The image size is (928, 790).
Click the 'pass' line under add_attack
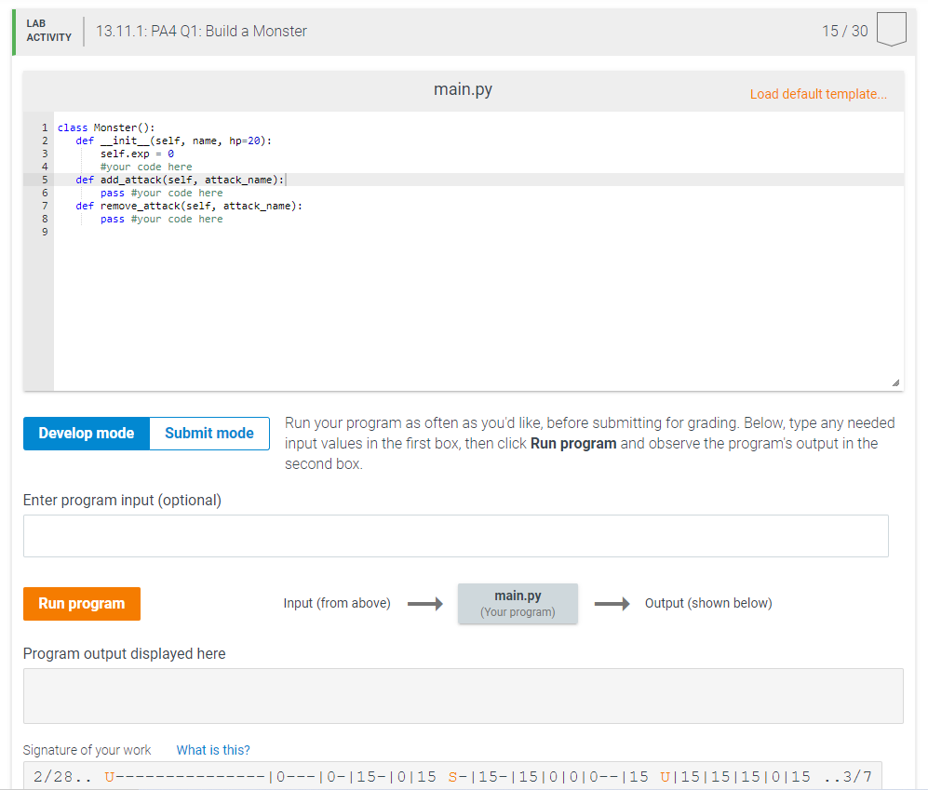pos(162,193)
